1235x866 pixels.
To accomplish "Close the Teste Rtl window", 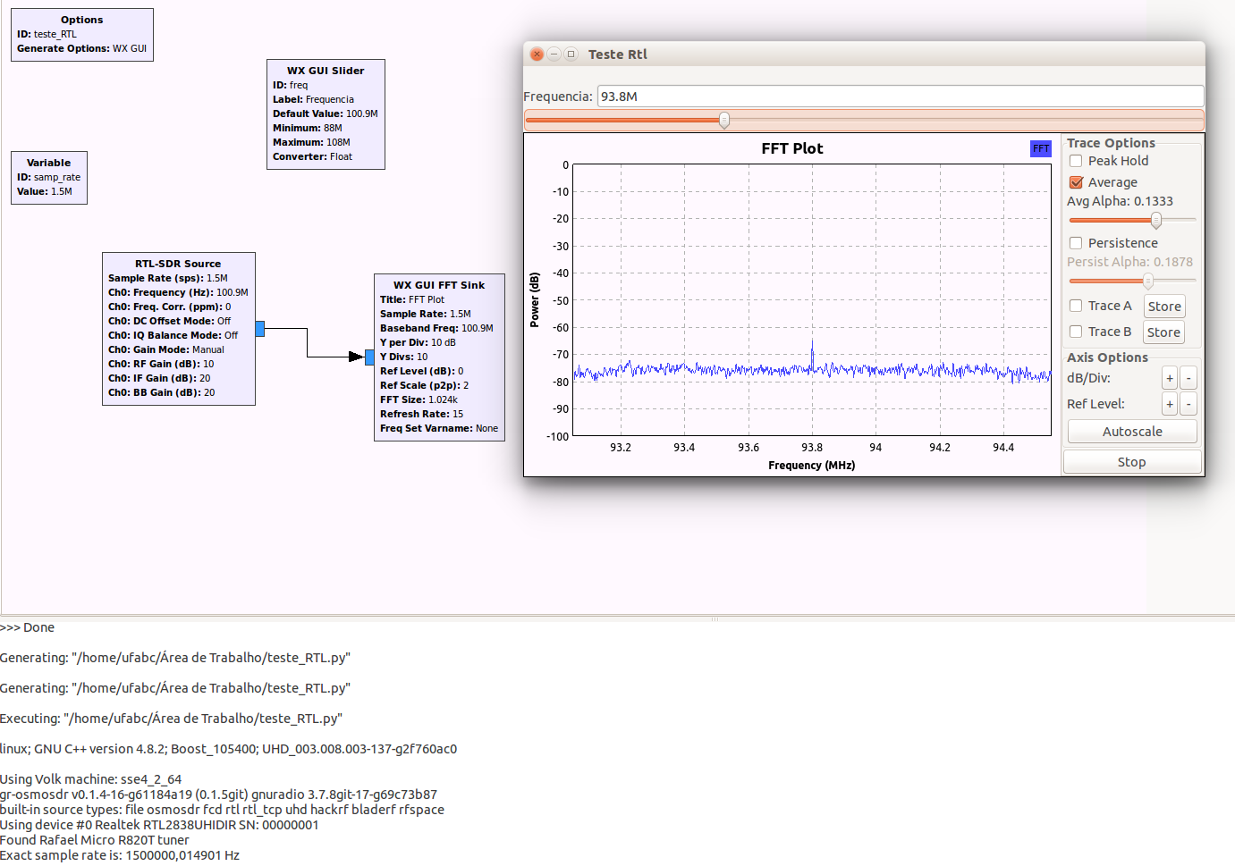I will point(537,55).
